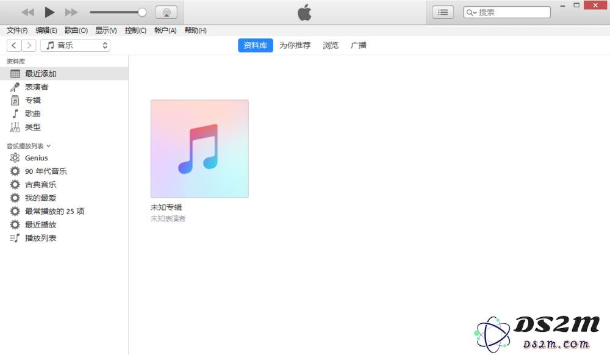Screen dimensions: 610x355
Task: Open the 90 年代音乐 smart playlist
Action: (x=64, y=171)
